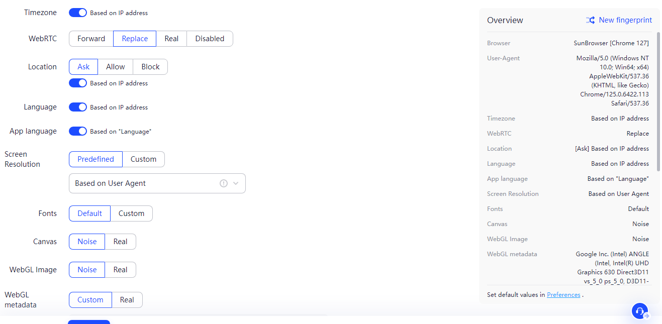Open the support headset chat icon
The height and width of the screenshot is (324, 662).
[x=640, y=311]
